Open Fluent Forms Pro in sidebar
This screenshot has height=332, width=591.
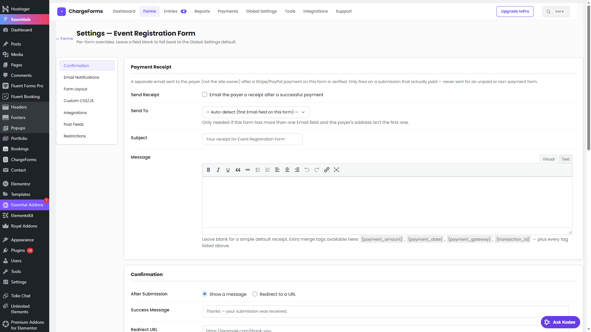point(25,86)
